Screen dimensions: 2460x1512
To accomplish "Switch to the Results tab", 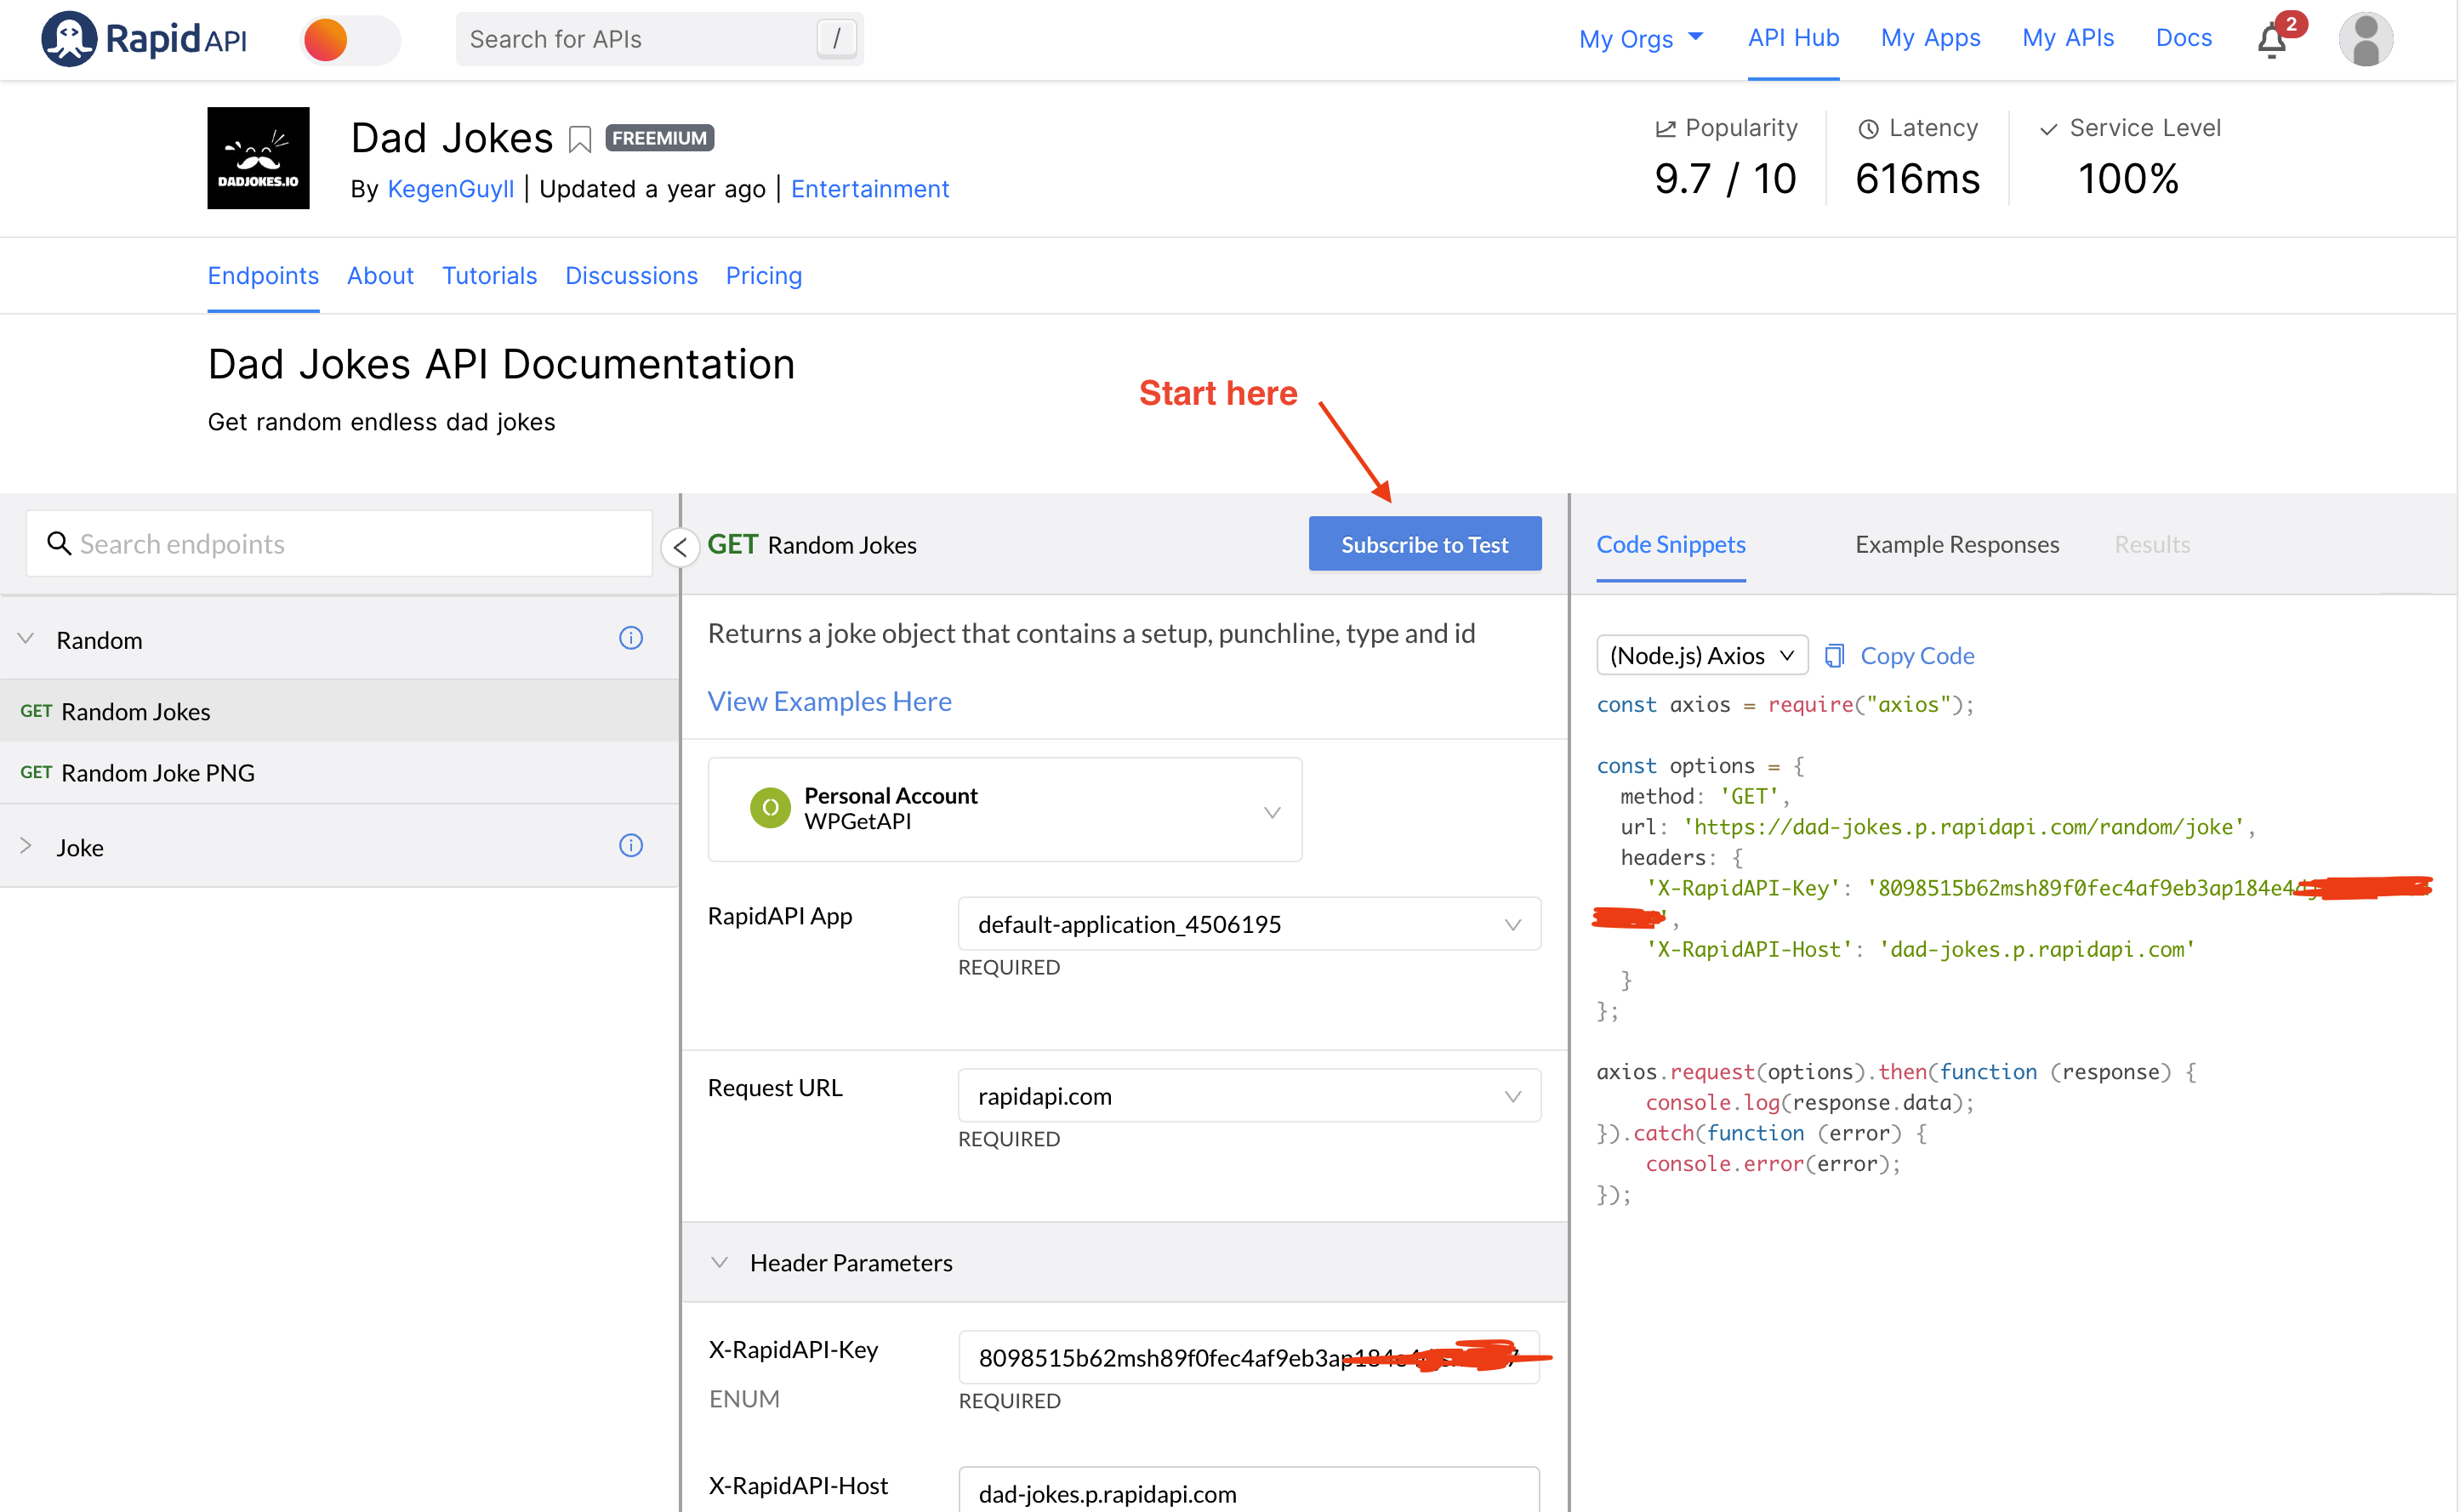I will (x=2152, y=545).
